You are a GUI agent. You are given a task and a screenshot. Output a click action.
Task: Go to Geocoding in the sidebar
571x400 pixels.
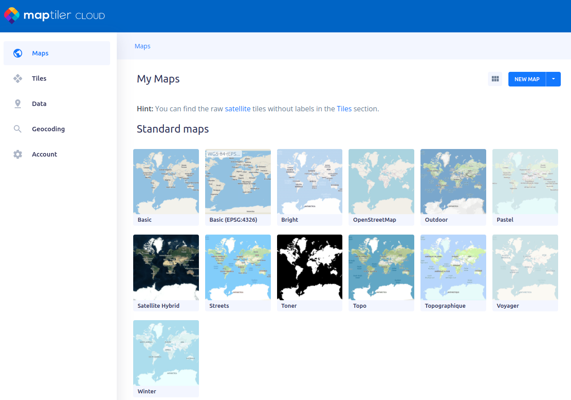(48, 129)
